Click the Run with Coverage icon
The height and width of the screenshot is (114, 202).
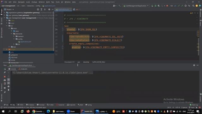[159, 6]
